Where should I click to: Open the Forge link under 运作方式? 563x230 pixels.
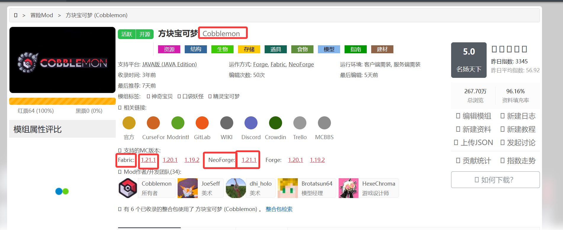tap(260, 64)
